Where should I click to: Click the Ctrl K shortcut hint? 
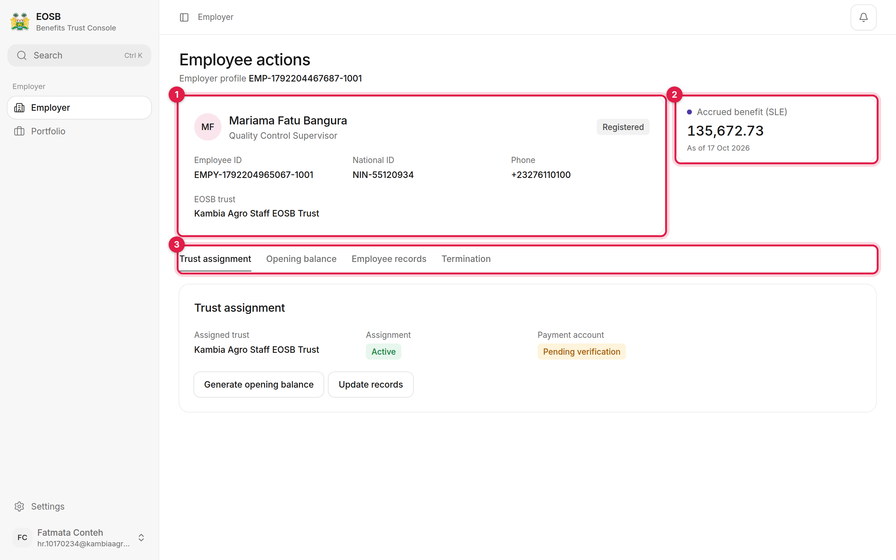tap(133, 56)
